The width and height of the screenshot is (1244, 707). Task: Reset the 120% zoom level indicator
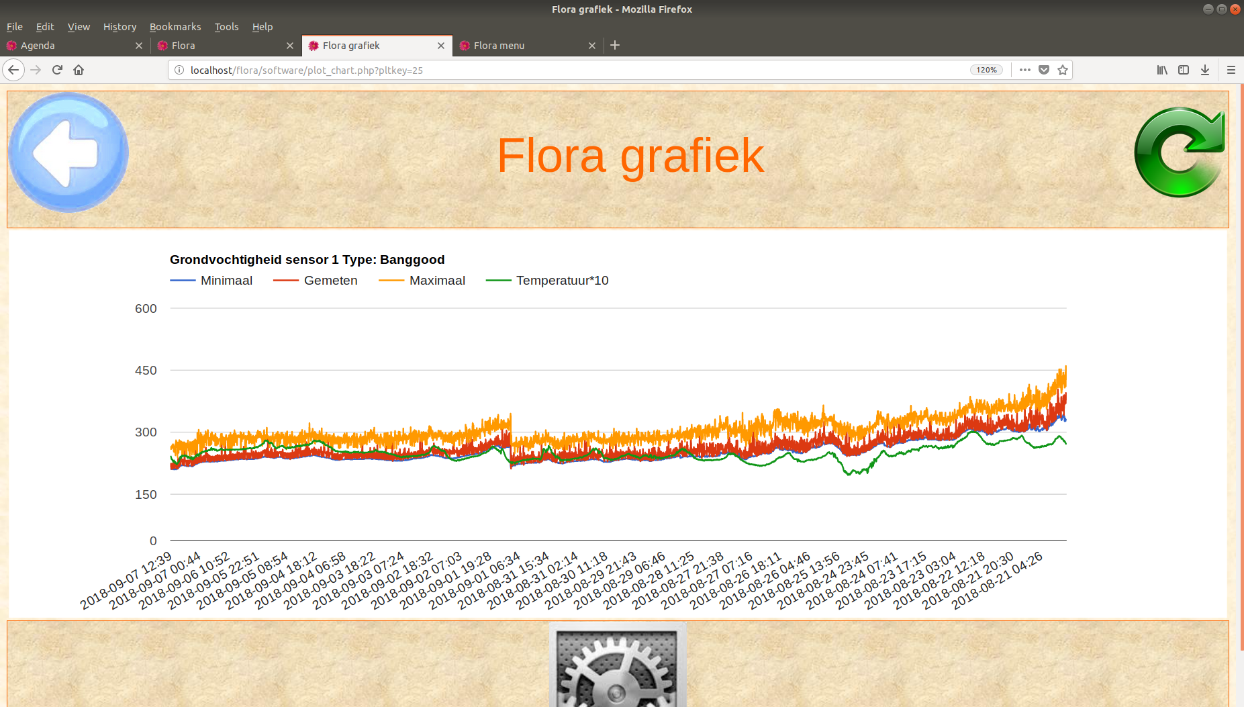(x=986, y=70)
